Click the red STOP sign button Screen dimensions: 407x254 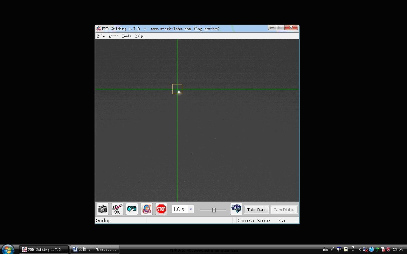pos(161,209)
